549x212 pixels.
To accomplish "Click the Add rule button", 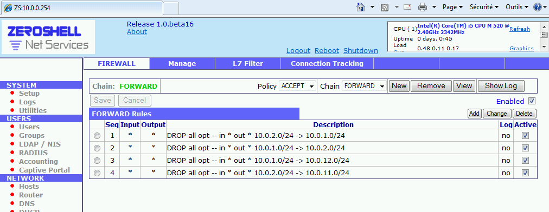I will pos(475,114).
